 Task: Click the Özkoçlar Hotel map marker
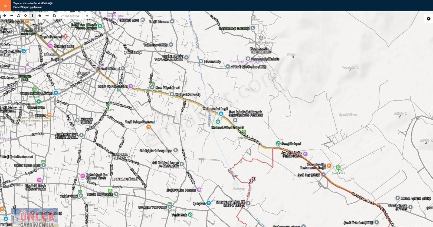(50, 46)
